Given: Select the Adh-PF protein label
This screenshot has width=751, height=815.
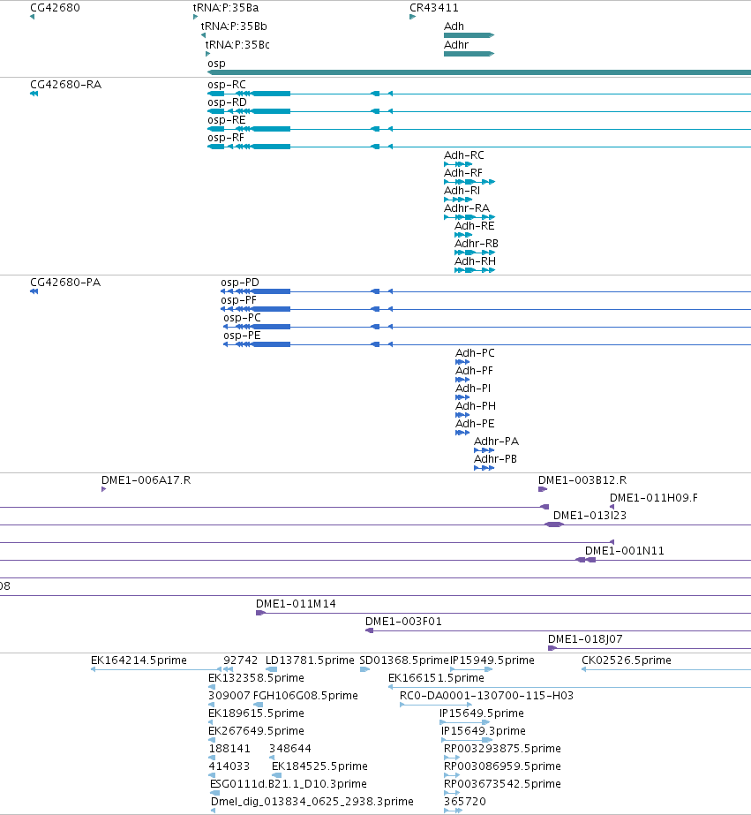Looking at the screenshot, I should pyautogui.click(x=474, y=371).
